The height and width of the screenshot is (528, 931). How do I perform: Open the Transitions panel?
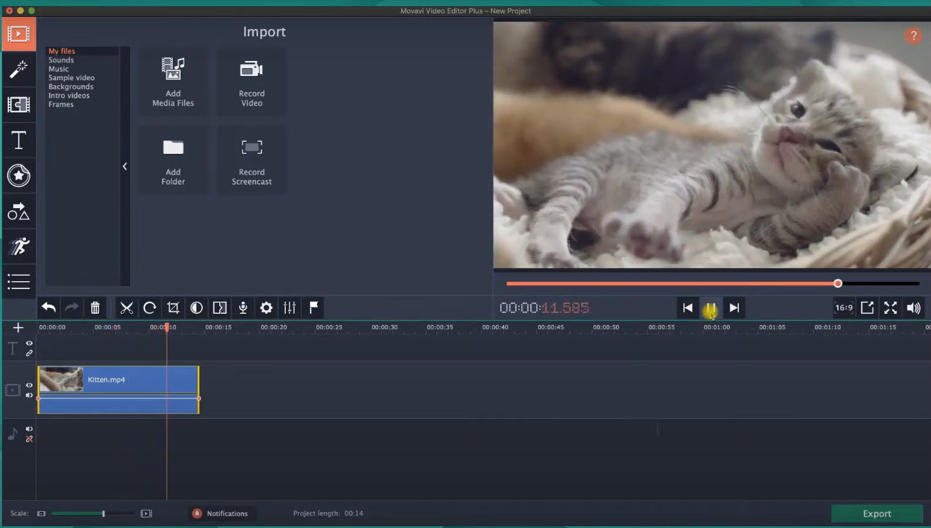[19, 105]
